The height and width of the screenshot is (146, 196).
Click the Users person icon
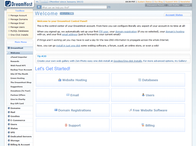[143, 95]
